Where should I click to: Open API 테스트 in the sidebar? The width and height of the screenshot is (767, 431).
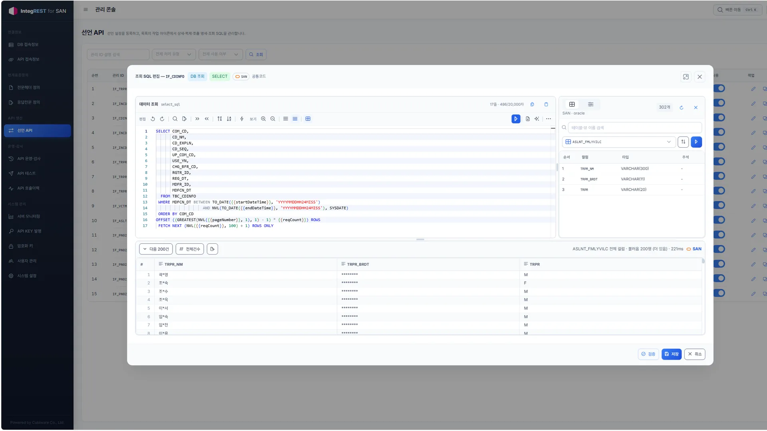[x=37, y=174]
